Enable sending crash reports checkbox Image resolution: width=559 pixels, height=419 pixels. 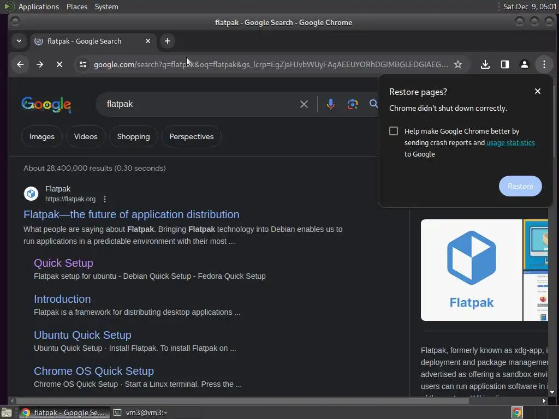394,131
